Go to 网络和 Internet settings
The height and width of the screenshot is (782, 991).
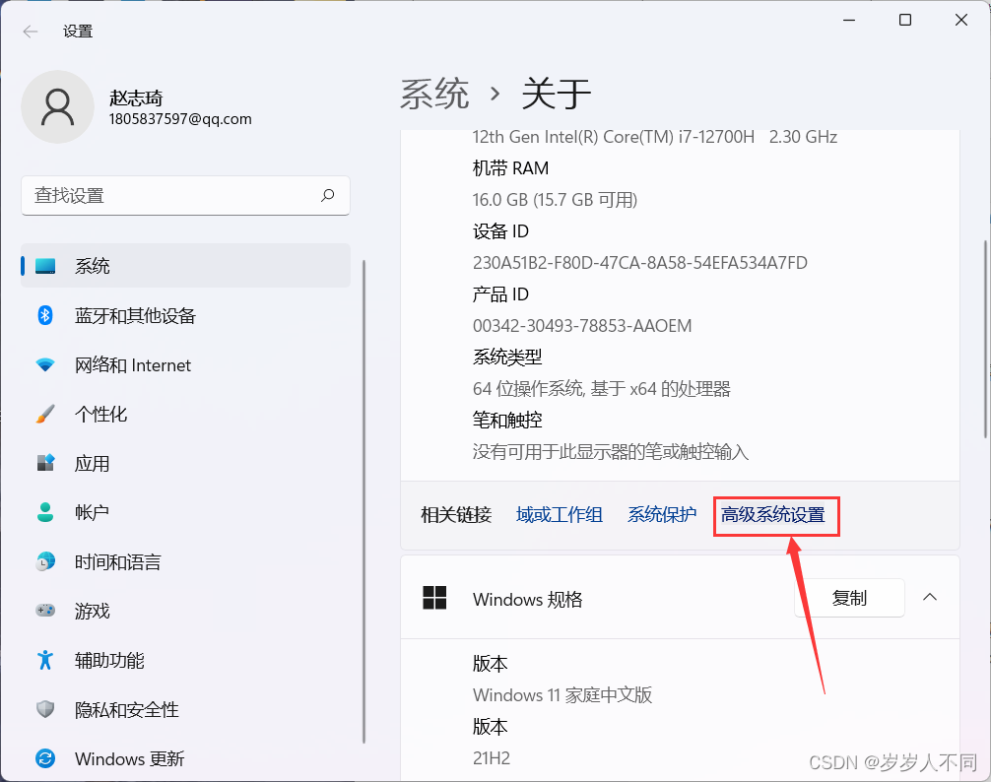coord(186,364)
